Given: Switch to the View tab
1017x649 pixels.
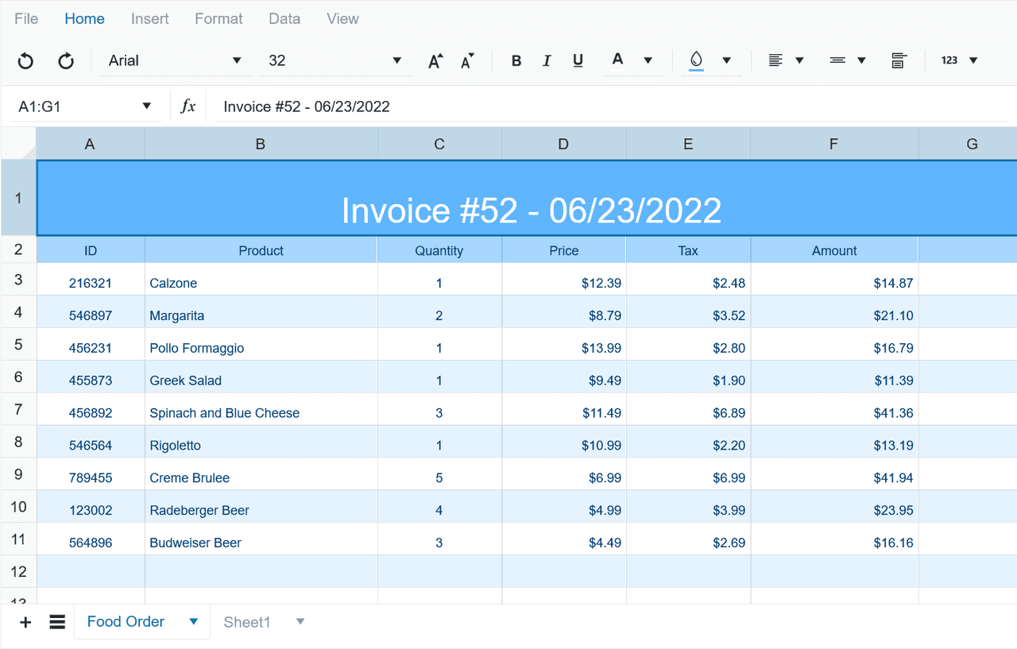Looking at the screenshot, I should point(342,18).
